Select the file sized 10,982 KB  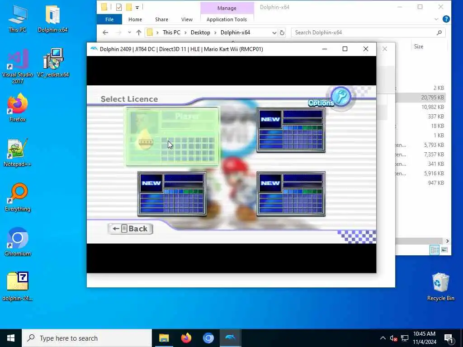[432, 107]
